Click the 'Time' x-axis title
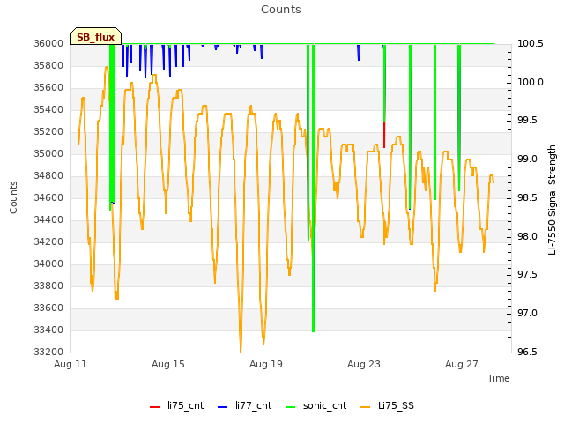The height and width of the screenshot is (423, 564). (x=499, y=378)
